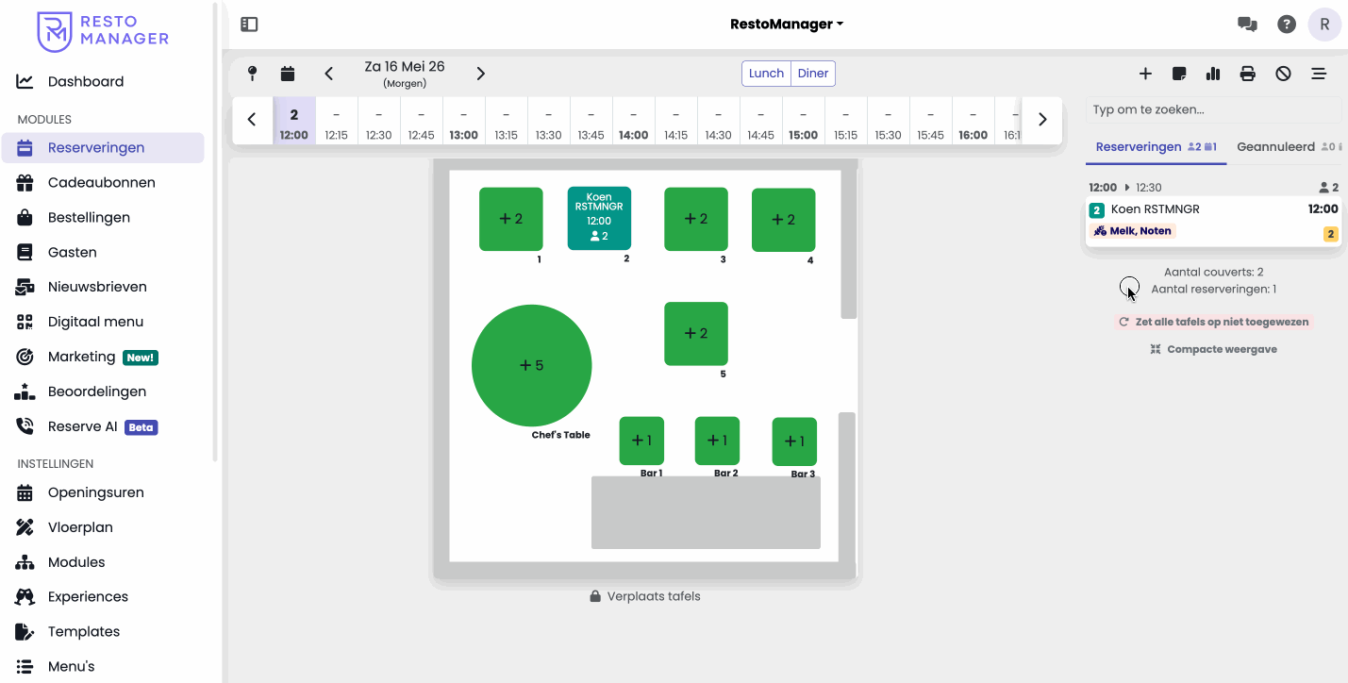
Task: Click Zet alle tafels op niet toegewezen
Action: 1214,322
